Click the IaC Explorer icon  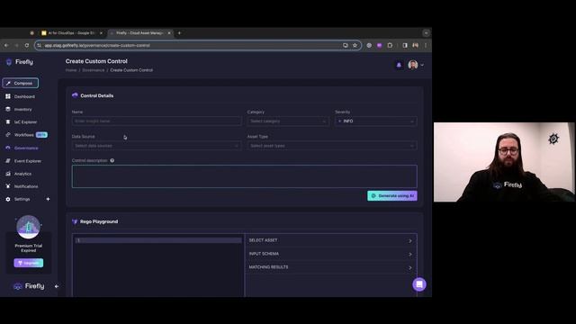[8, 122]
